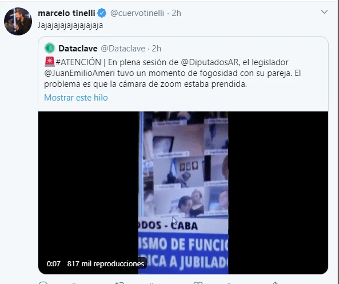Like the tweet with heart icon
Image resolution: width=339 pixels, height=284 pixels.
pyautogui.click(x=198, y=283)
